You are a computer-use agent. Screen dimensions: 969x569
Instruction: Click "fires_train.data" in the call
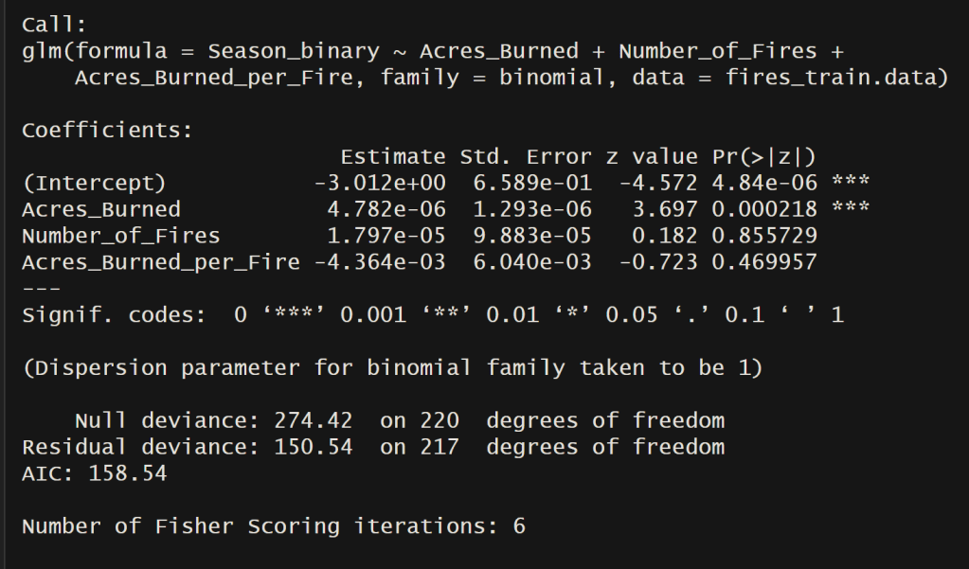pyautogui.click(x=836, y=78)
